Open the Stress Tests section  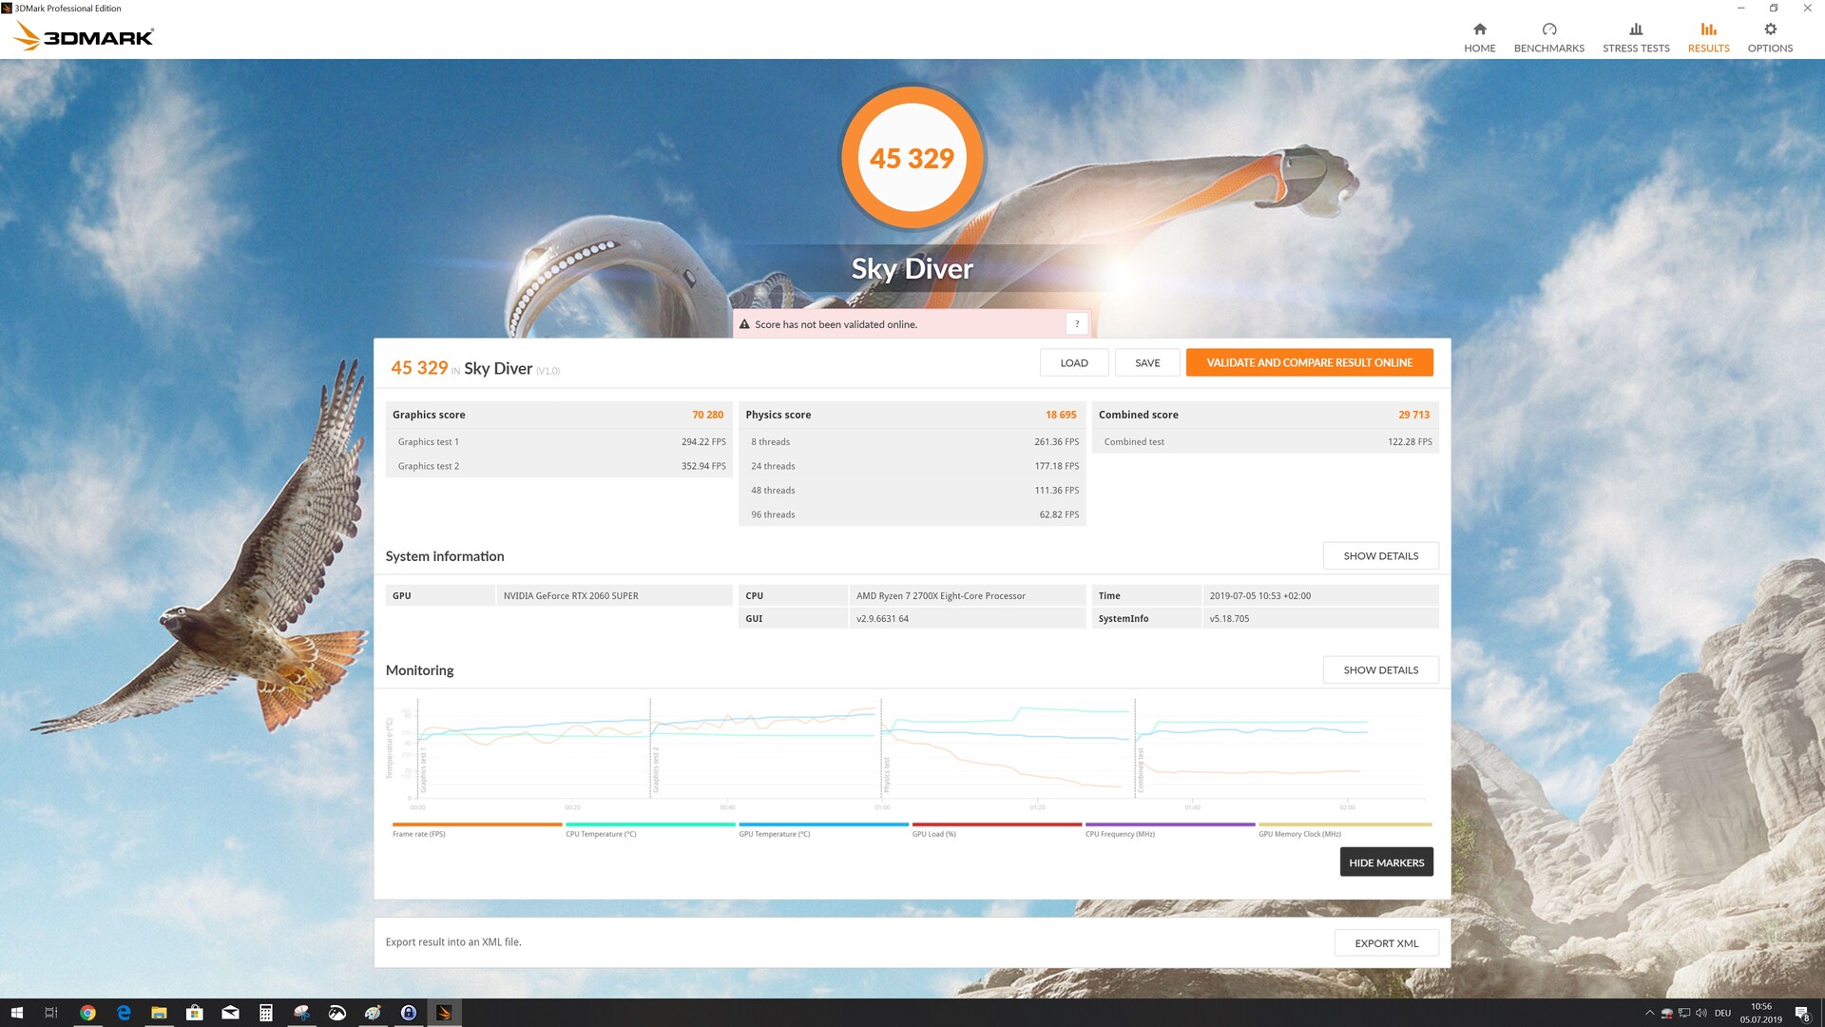tap(1635, 37)
